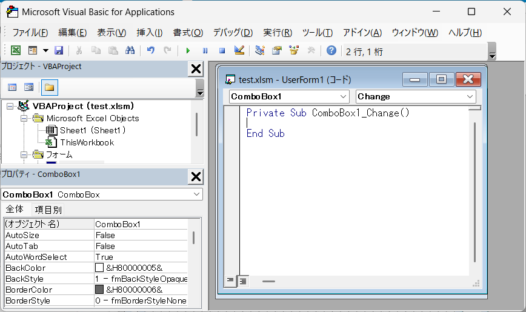Screen dimensions: 526x312
Task: Open the 挿入(I) menu
Action: [x=150, y=33]
